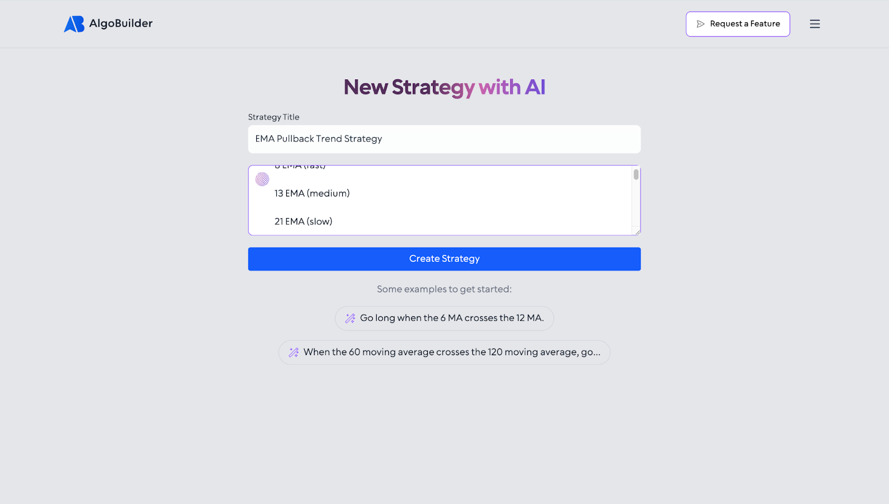Click the resize handle at the textarea corner
This screenshot has height=504, width=889.
[637, 231]
